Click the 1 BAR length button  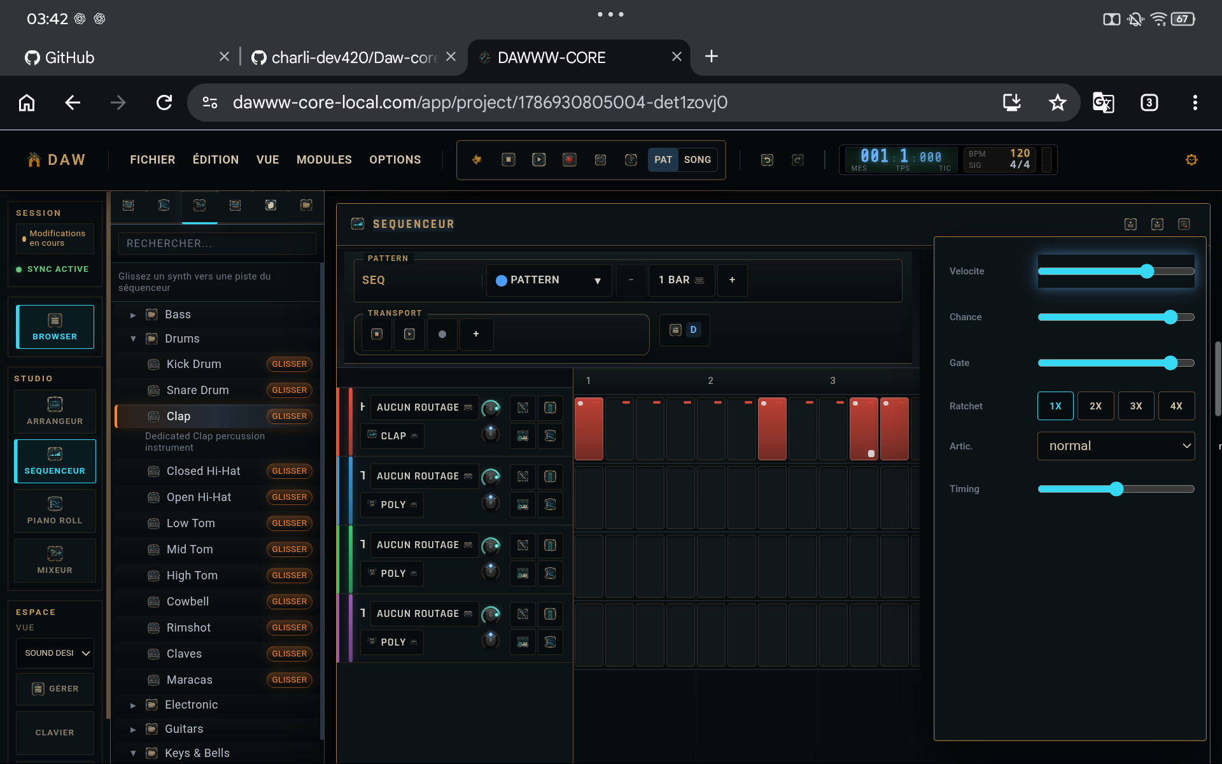pos(682,280)
